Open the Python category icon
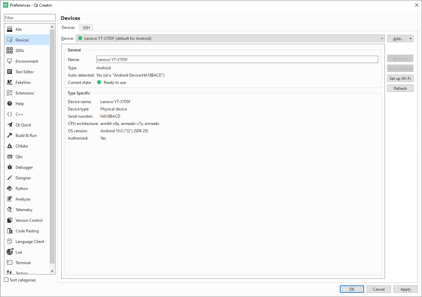 (x=10, y=189)
